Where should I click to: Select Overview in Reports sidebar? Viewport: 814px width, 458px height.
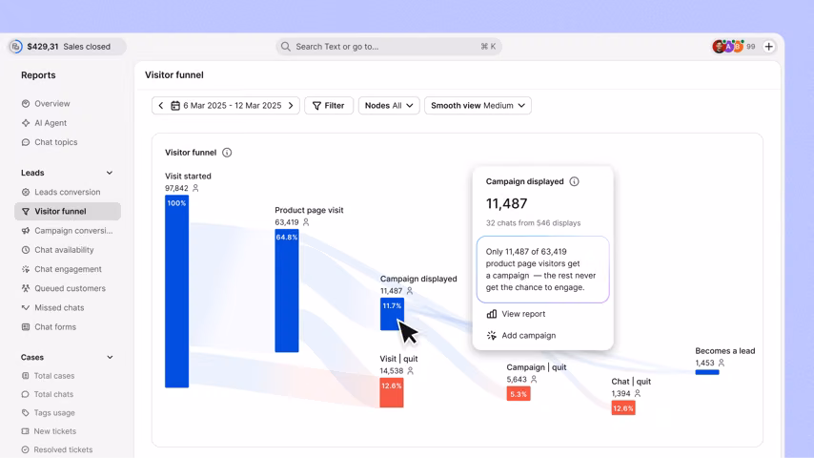click(x=68, y=103)
